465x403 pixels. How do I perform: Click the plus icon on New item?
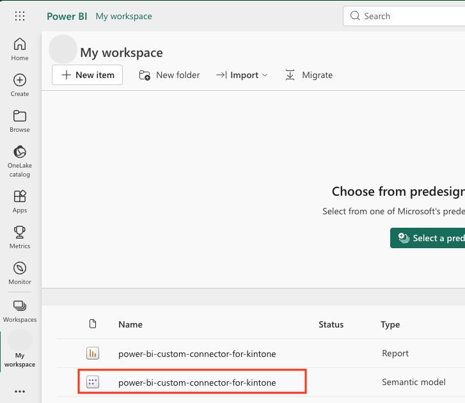[66, 75]
